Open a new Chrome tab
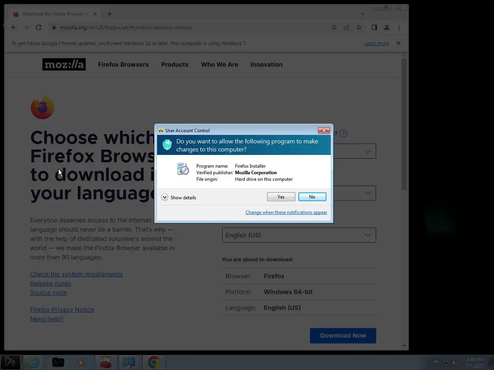 tap(110, 14)
